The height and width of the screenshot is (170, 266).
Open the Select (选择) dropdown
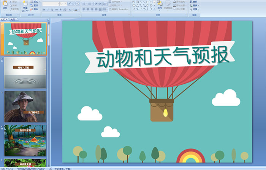(195, 9)
